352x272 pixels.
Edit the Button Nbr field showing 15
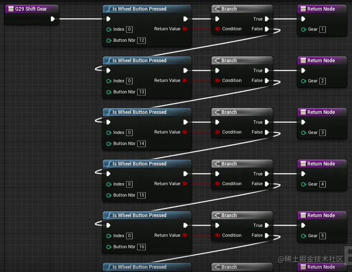(x=142, y=195)
